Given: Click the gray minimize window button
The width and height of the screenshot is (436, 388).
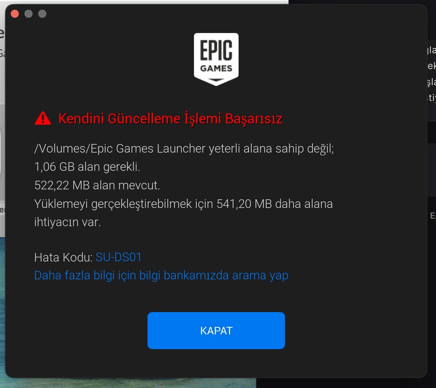Looking at the screenshot, I should (28, 14).
